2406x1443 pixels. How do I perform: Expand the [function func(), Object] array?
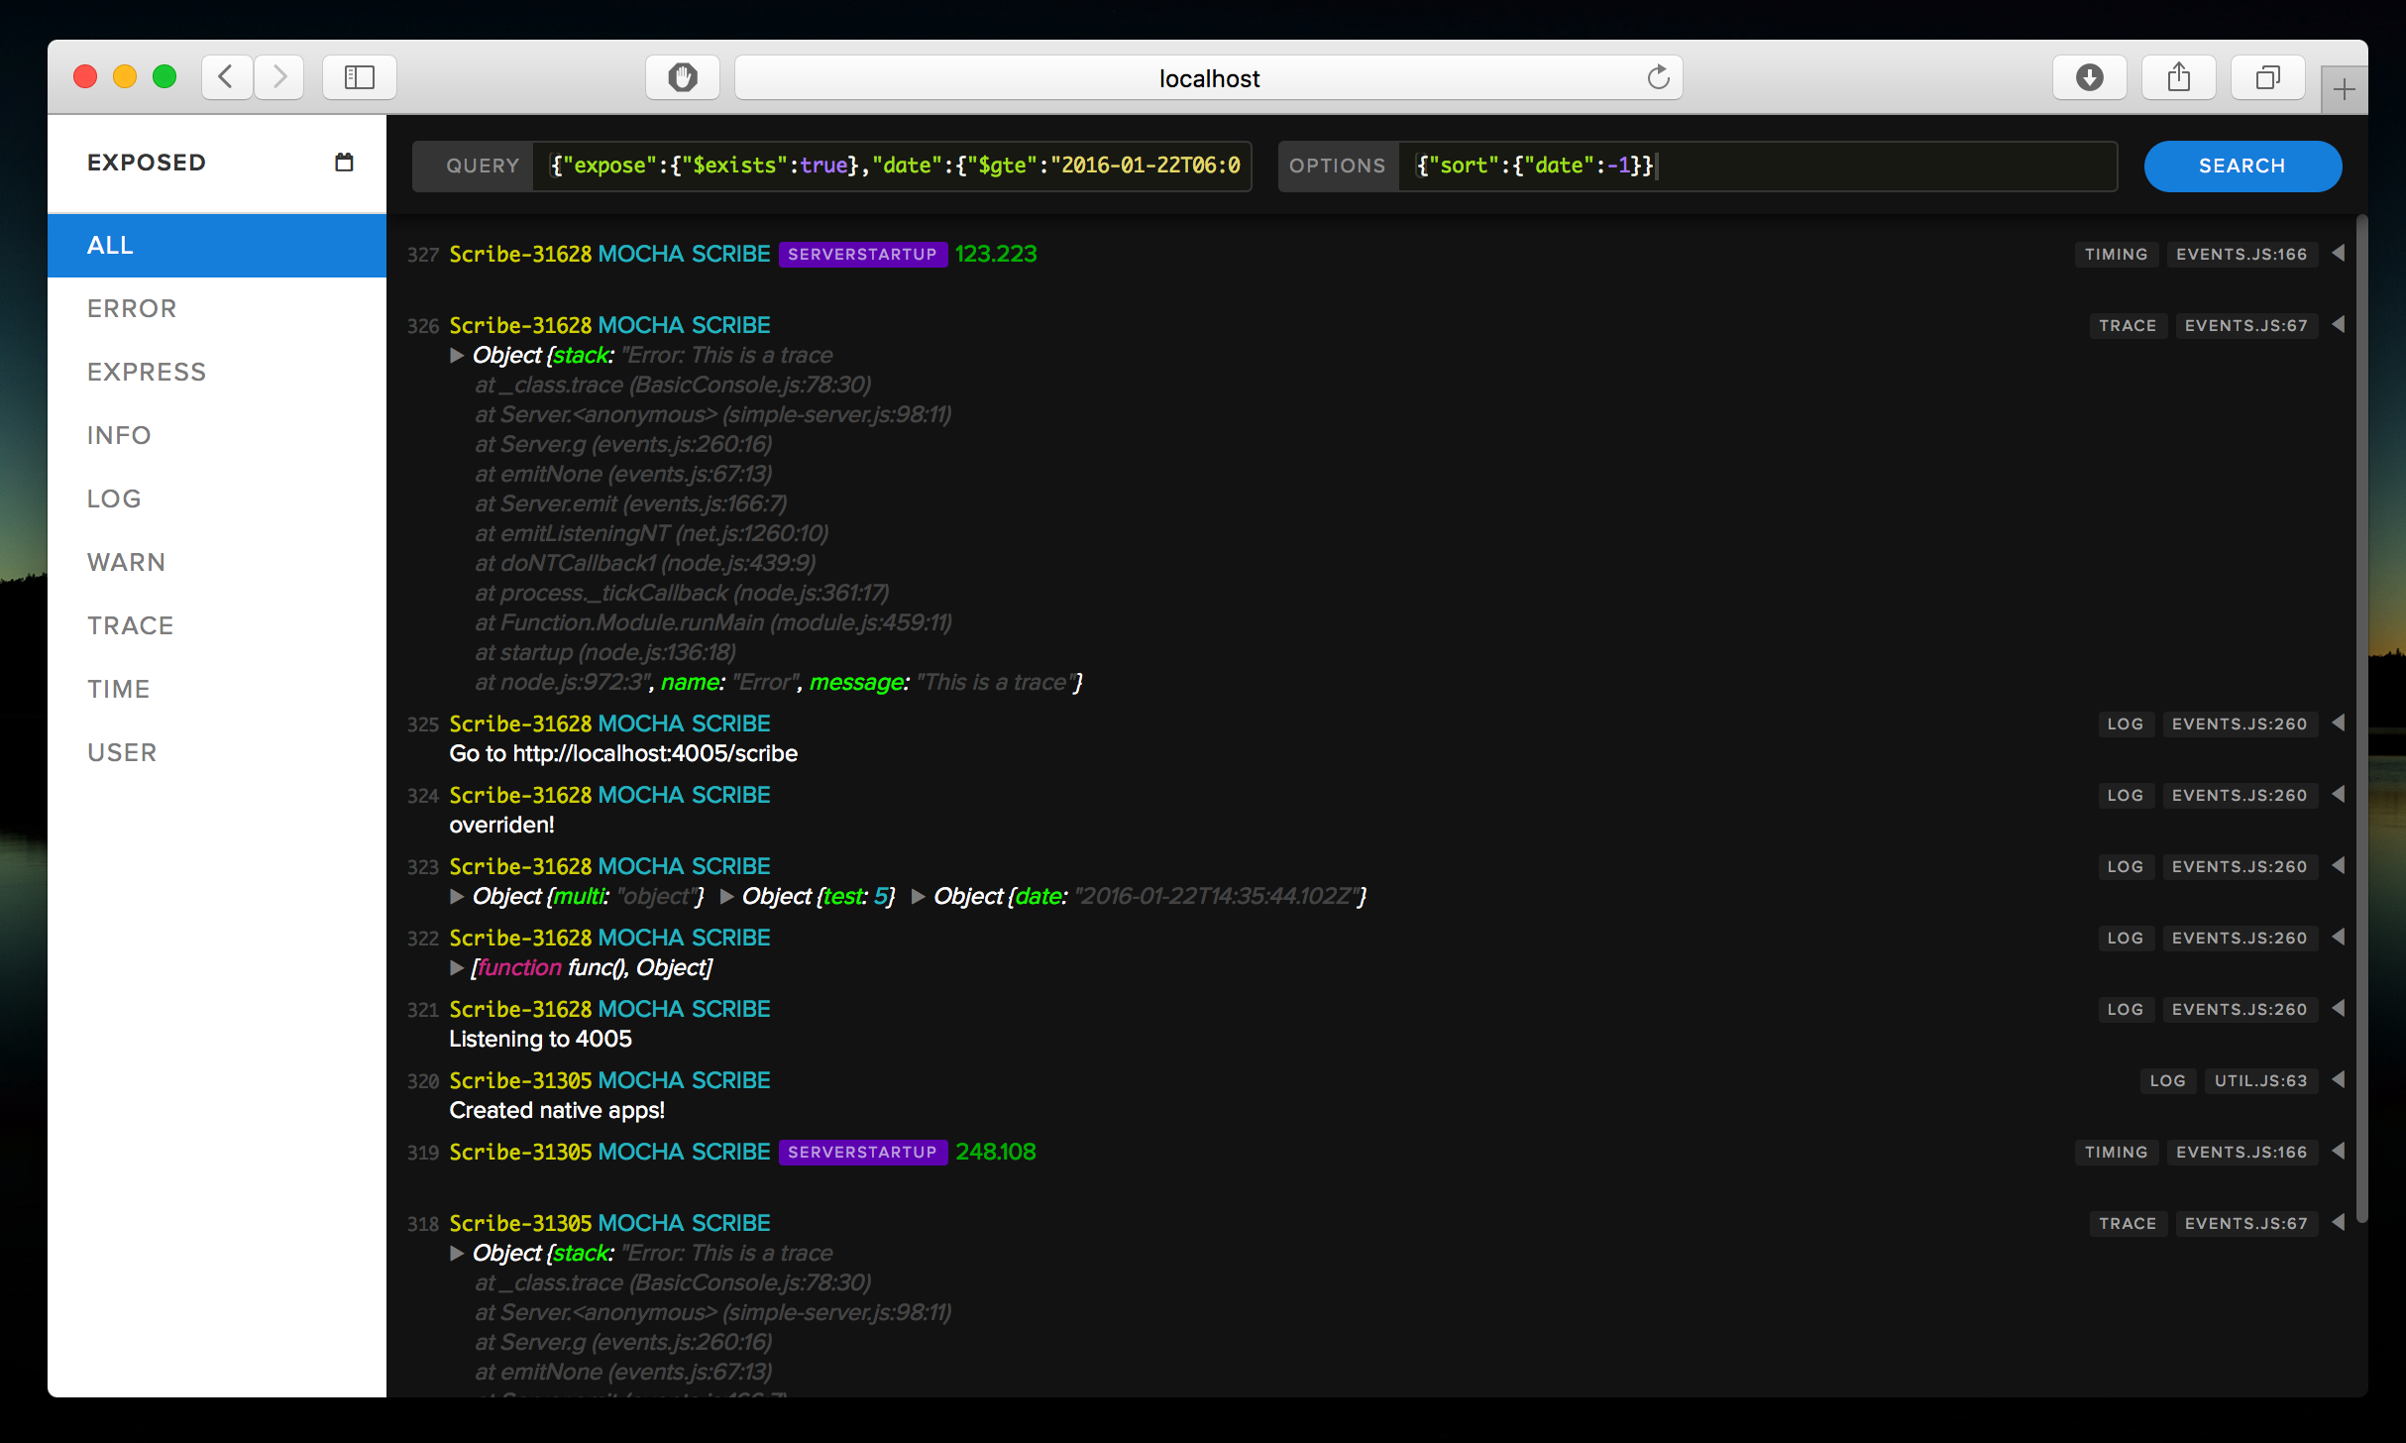pos(457,968)
